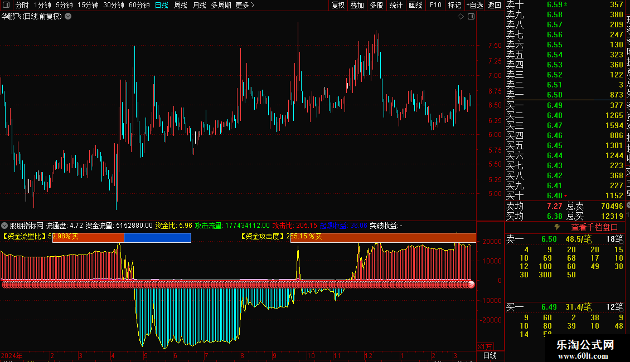Click the panel layout icon at top-left
The width and height of the screenshot is (630, 362).
6,5
